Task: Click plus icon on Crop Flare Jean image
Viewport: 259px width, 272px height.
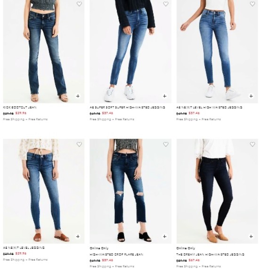Action: click(165, 236)
